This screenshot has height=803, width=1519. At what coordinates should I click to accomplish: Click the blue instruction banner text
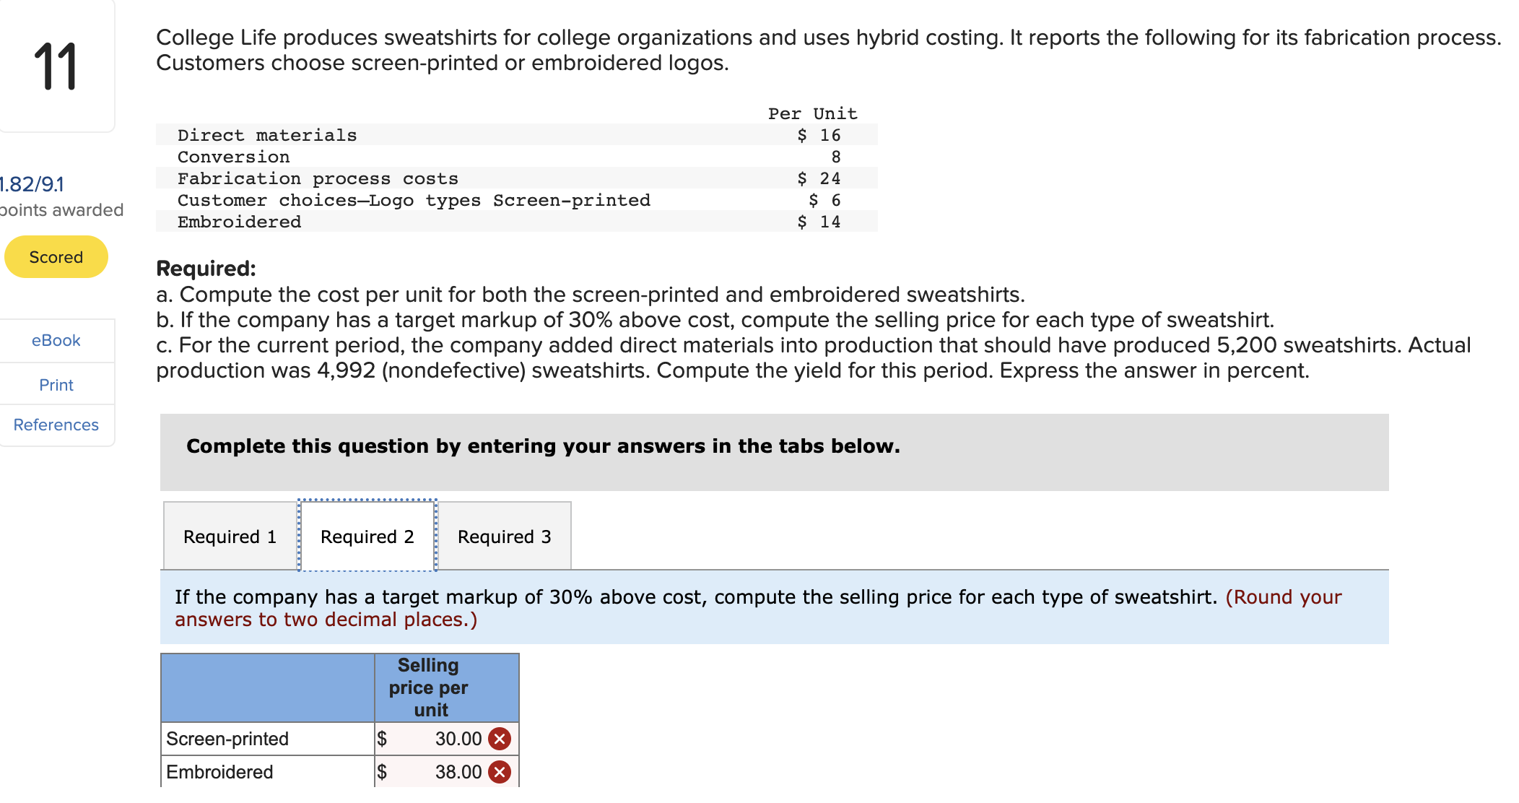tap(758, 607)
